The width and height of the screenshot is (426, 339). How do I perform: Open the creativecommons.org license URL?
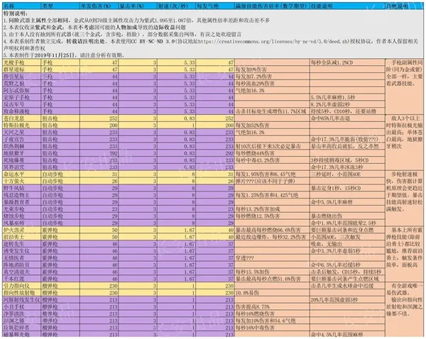pos(273,42)
